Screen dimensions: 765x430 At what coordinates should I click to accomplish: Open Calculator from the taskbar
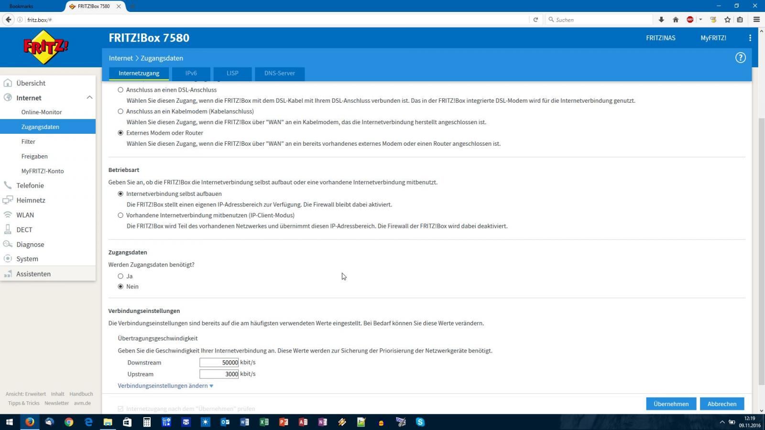tap(147, 422)
